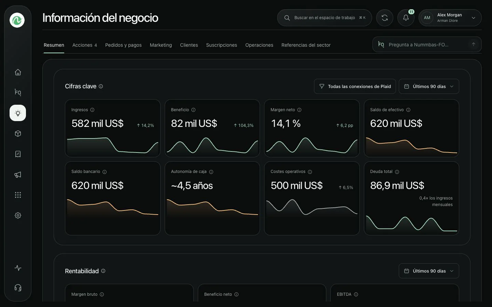The height and width of the screenshot is (307, 492).
Task: Click info icon next to Ingresos
Action: [x=92, y=110]
